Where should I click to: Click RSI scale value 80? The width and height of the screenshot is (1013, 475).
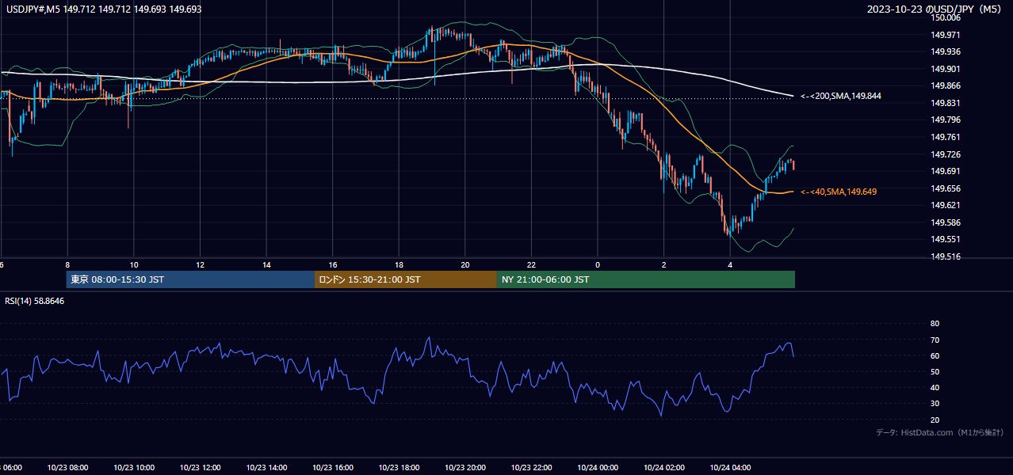935,324
